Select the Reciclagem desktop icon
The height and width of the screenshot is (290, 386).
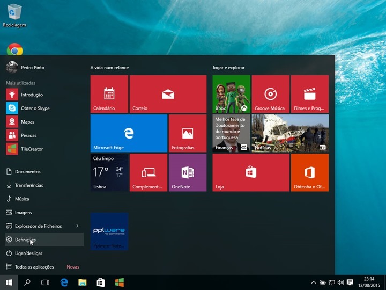14,16
